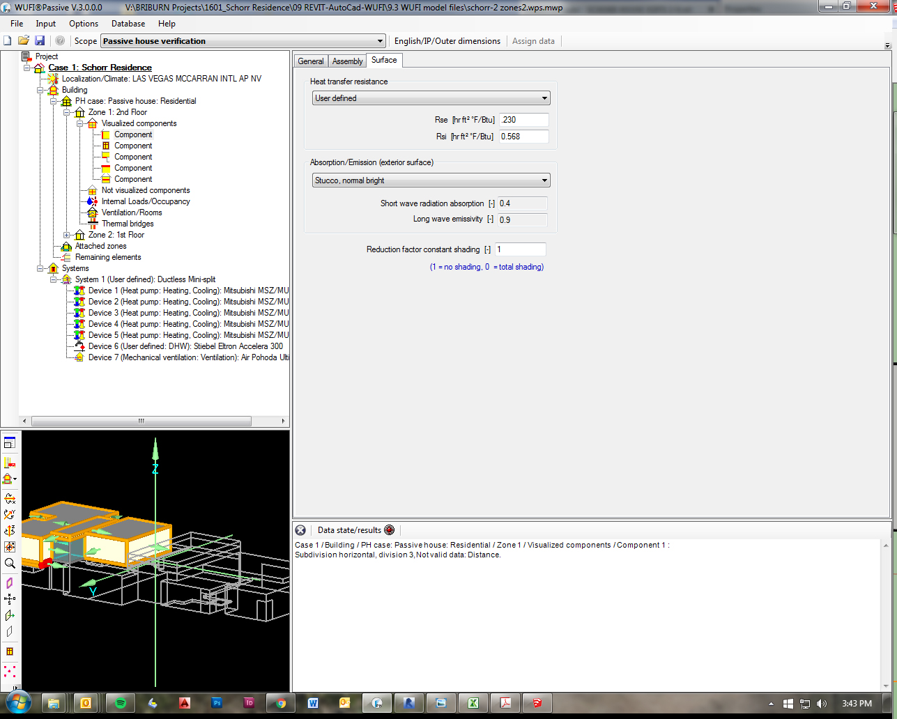Expand Zone 2: 1st Floor node
The image size is (897, 719).
[68, 235]
